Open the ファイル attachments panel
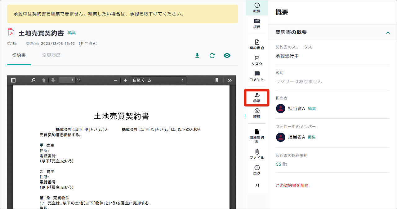 (257, 154)
